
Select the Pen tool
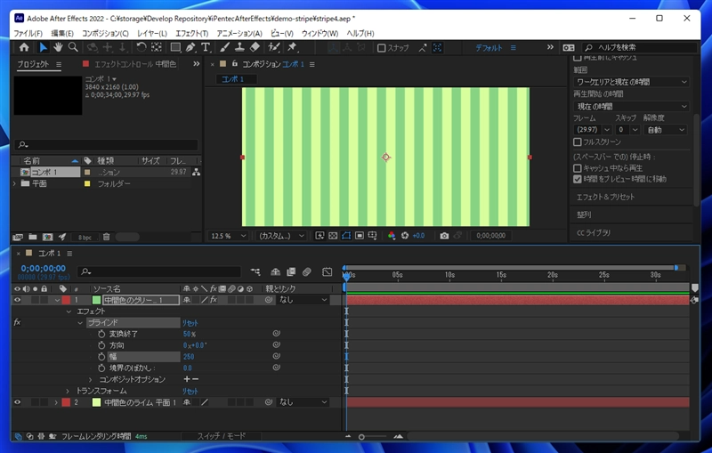(191, 47)
